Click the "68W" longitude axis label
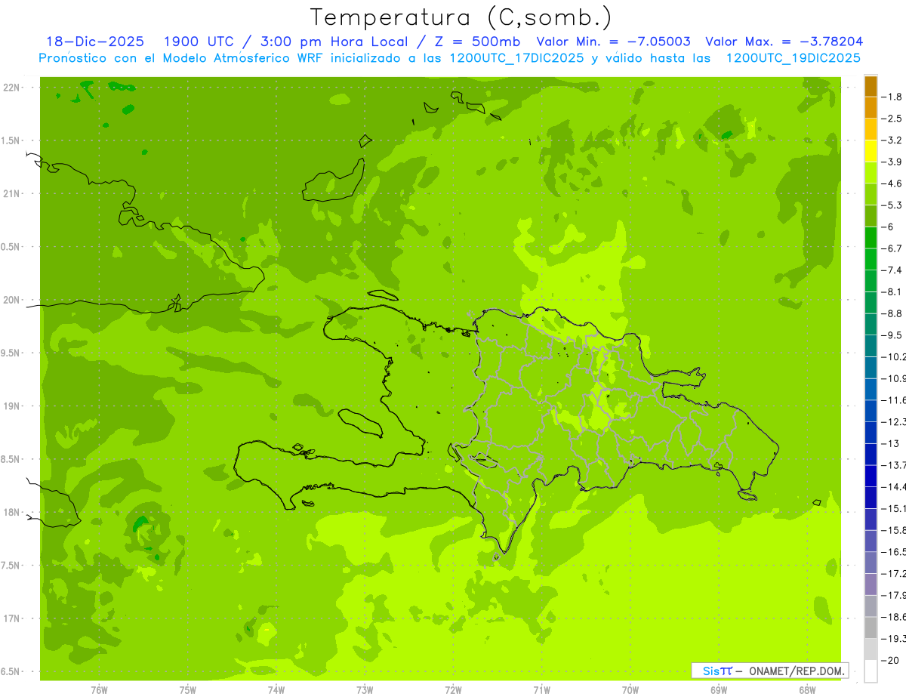This screenshot has width=906, height=700. tap(807, 690)
